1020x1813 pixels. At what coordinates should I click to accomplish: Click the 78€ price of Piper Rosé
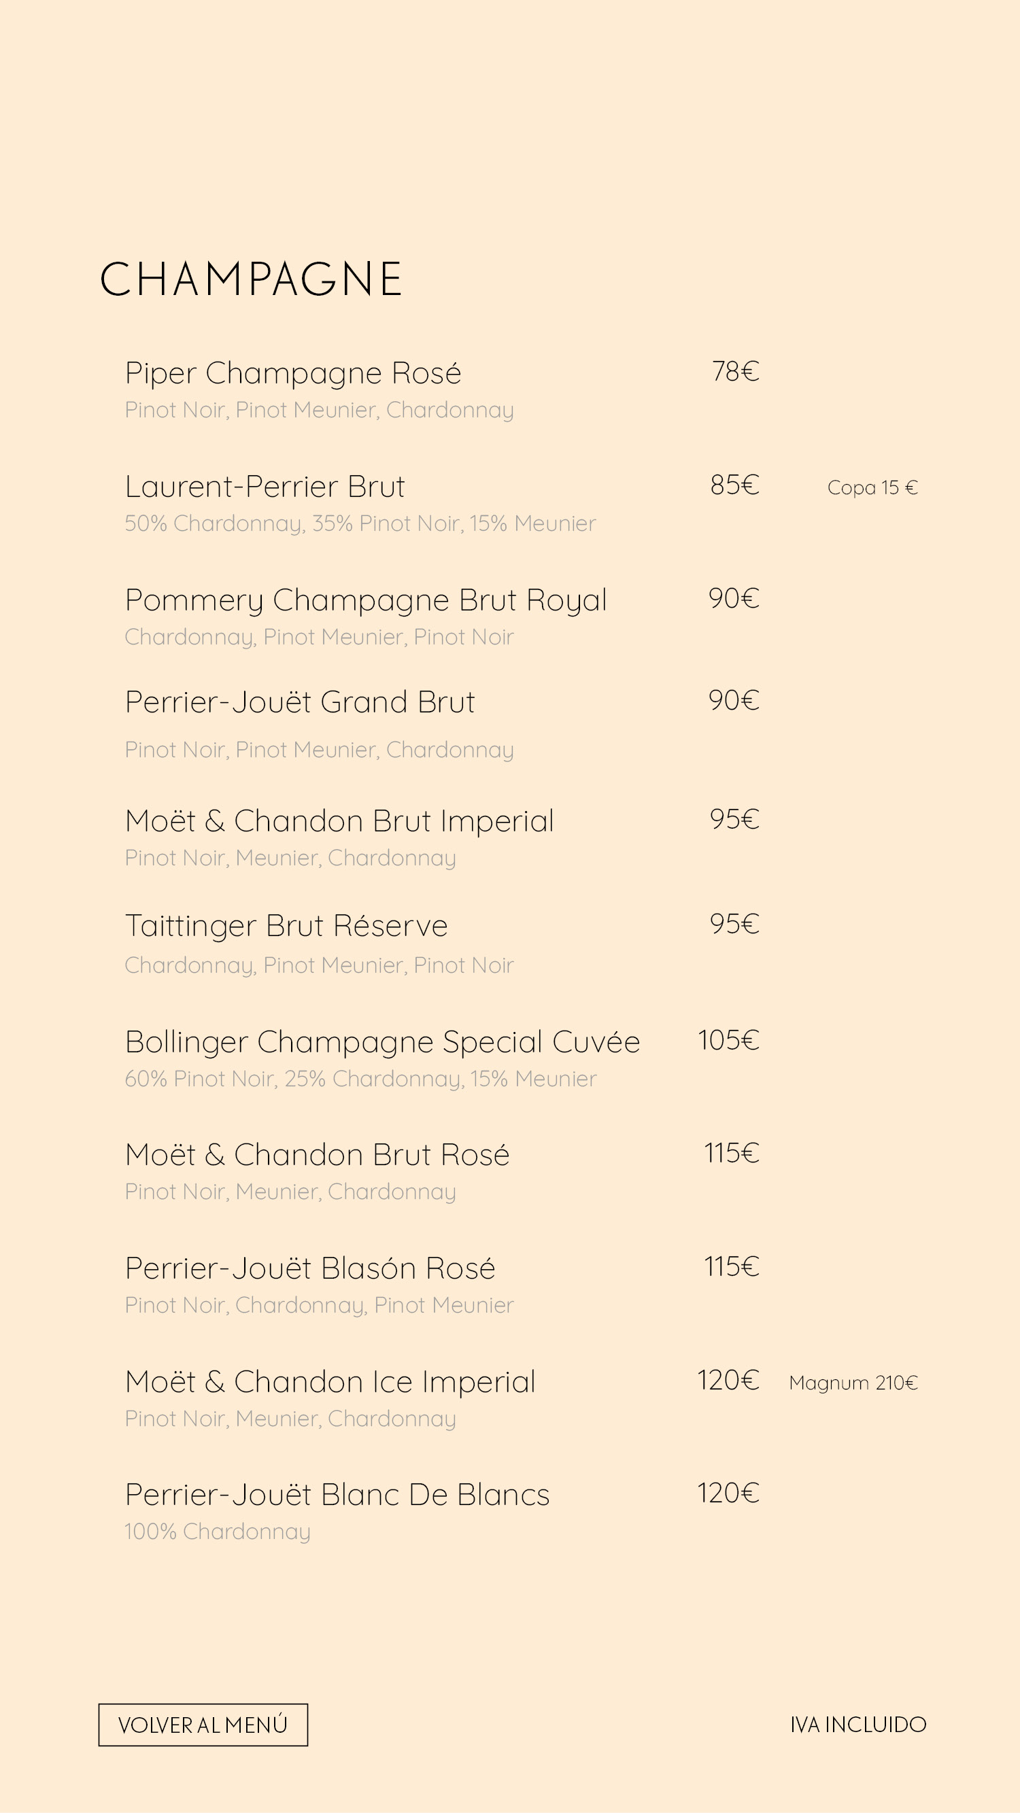[736, 372]
